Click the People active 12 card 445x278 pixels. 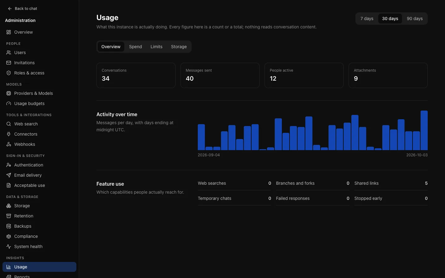tap(304, 75)
